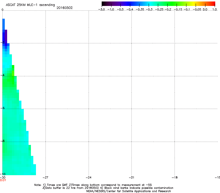Image resolution: width=220 pixels, height=193 pixels.
Task: Click the red time stamp 0:01
Action: coord(3,180)
